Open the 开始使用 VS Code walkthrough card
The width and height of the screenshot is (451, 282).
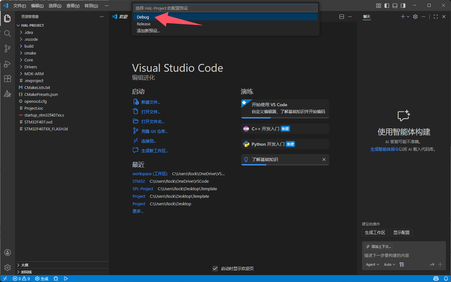pos(285,108)
